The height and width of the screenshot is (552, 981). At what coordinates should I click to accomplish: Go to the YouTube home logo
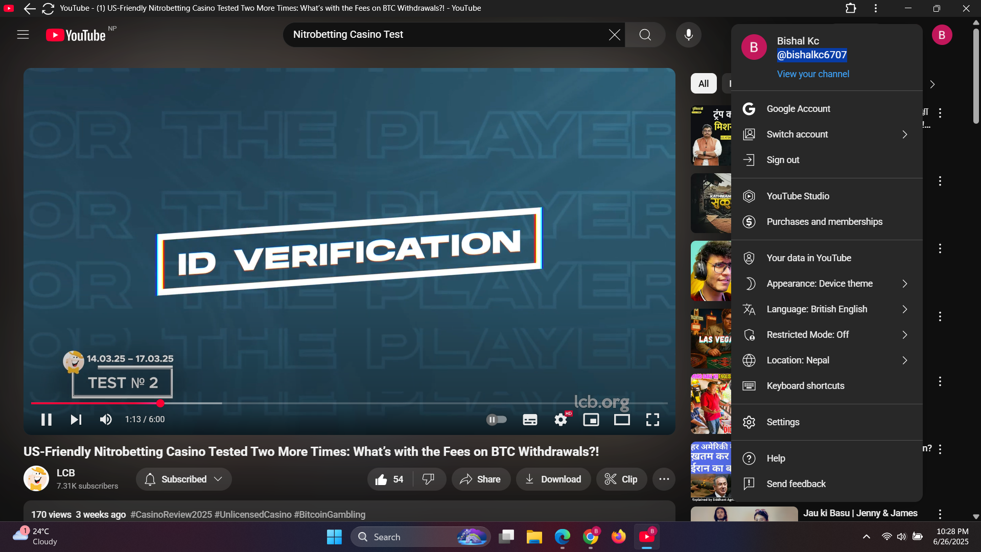(x=76, y=35)
